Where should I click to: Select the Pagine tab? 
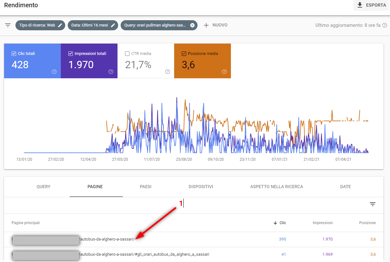[95, 187]
